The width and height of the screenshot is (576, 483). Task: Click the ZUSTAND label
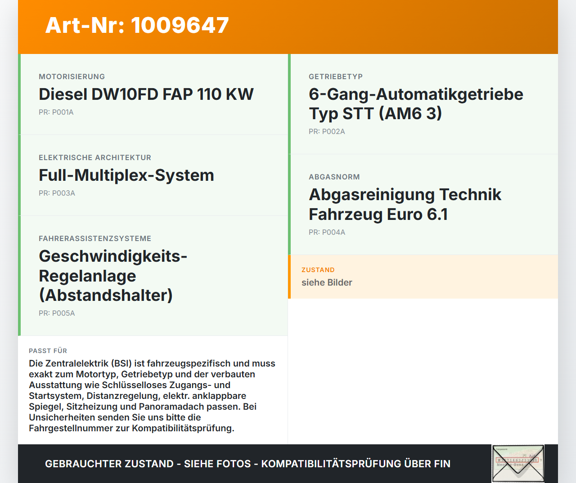pyautogui.click(x=318, y=270)
